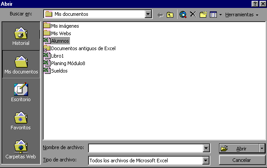The height and width of the screenshot is (168, 267).
Task: Expand Tipo de archivo dropdown arrow
Action: point(206,161)
